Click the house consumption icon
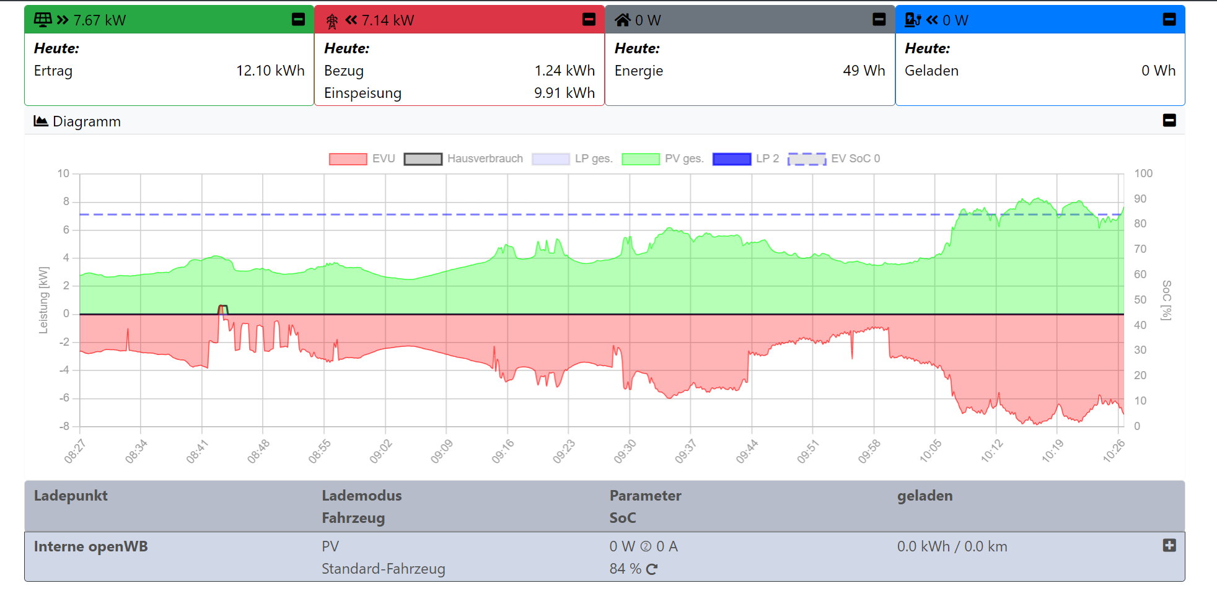 pos(622,20)
